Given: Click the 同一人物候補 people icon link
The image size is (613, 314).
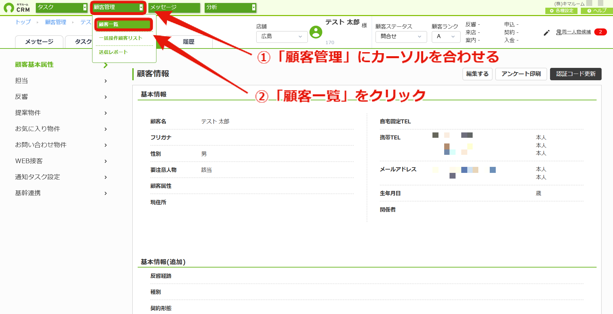Looking at the screenshot, I should pos(573,32).
